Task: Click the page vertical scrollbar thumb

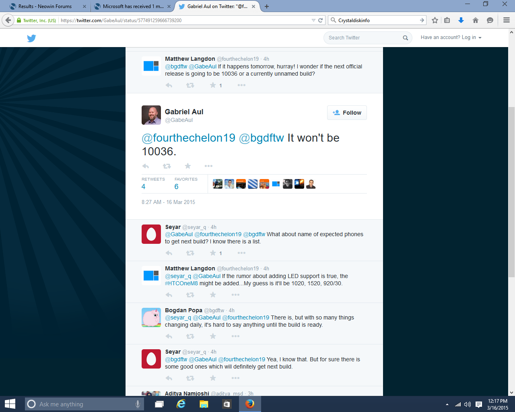Action: (x=512, y=192)
